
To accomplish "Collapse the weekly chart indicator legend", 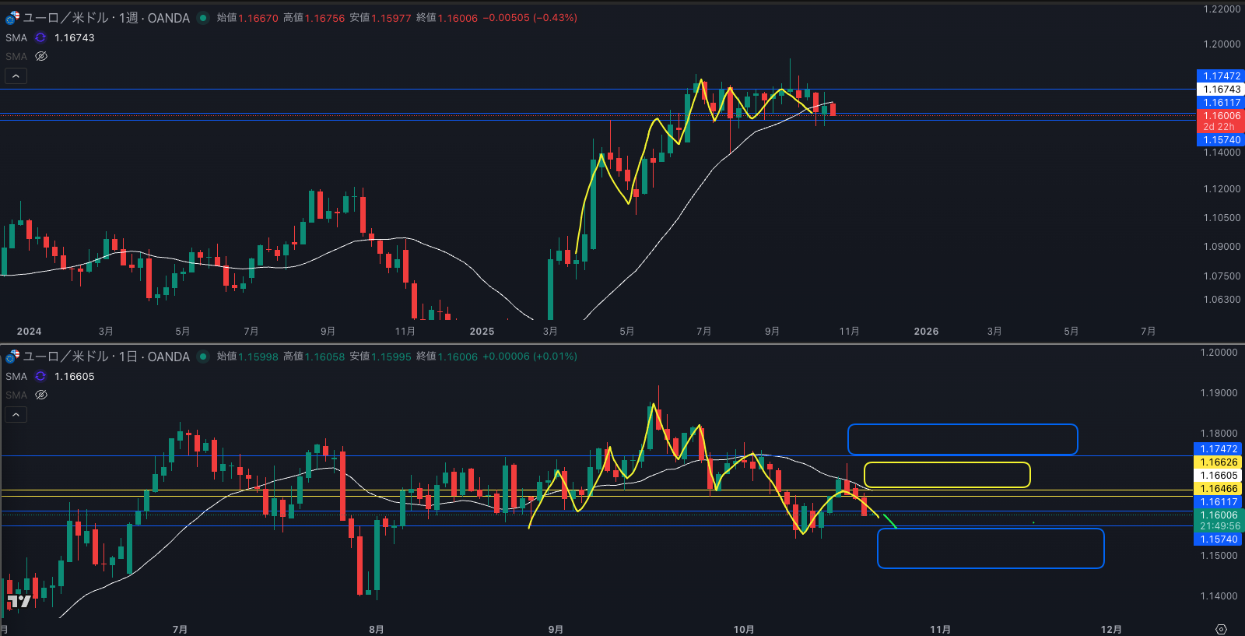I will coord(16,76).
